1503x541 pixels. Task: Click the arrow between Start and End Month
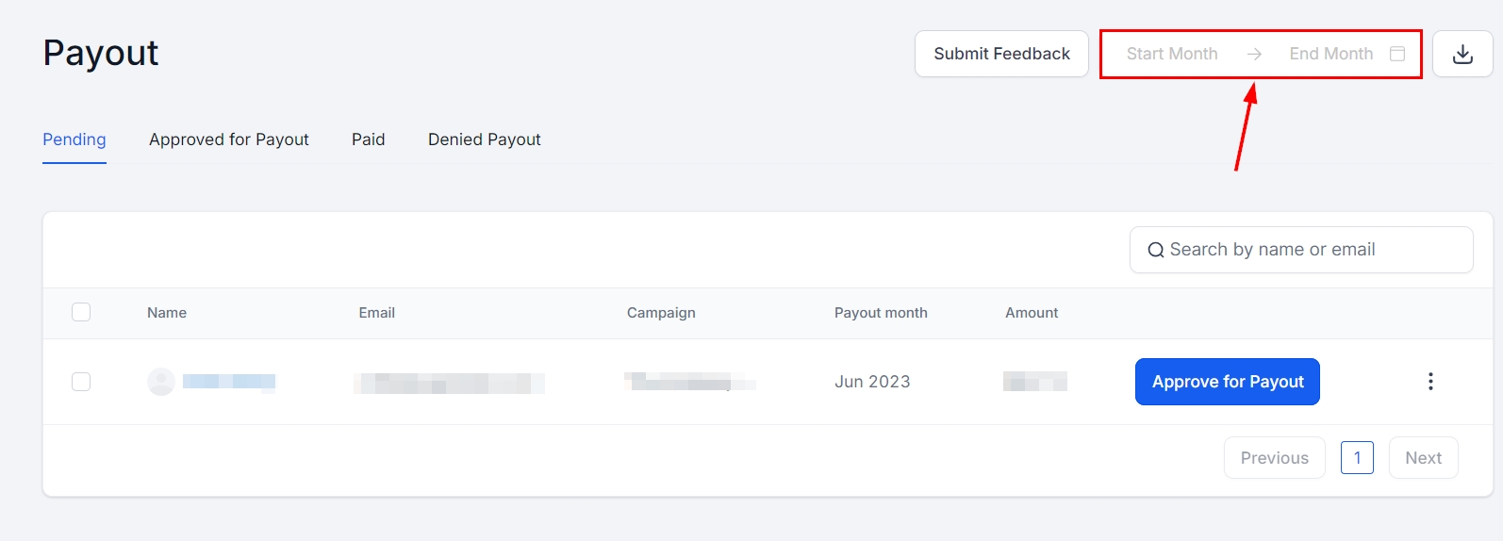(1254, 54)
